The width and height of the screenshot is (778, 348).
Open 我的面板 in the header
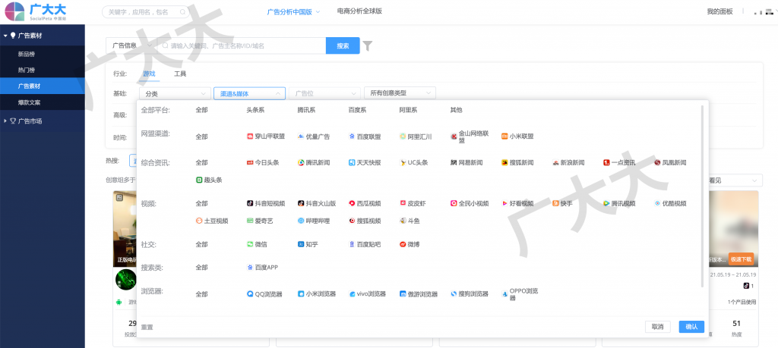719,11
